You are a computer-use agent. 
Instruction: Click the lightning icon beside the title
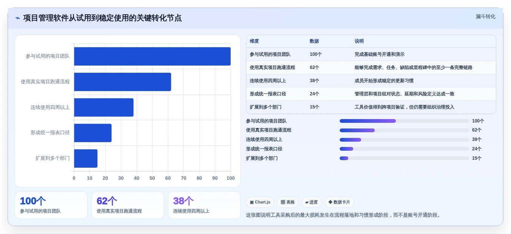point(18,18)
